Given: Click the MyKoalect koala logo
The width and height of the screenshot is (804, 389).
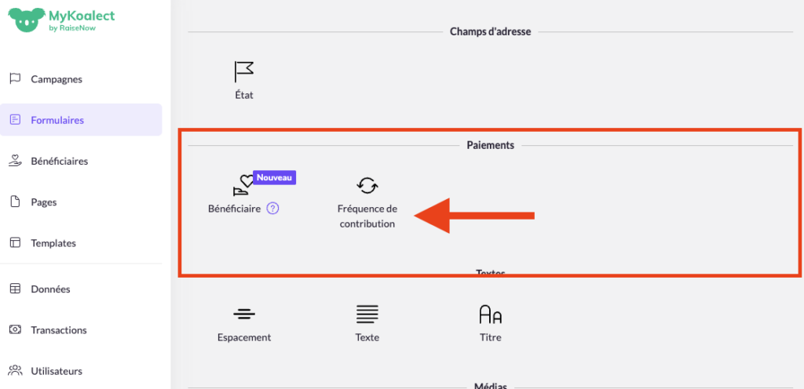Looking at the screenshot, I should (24, 17).
